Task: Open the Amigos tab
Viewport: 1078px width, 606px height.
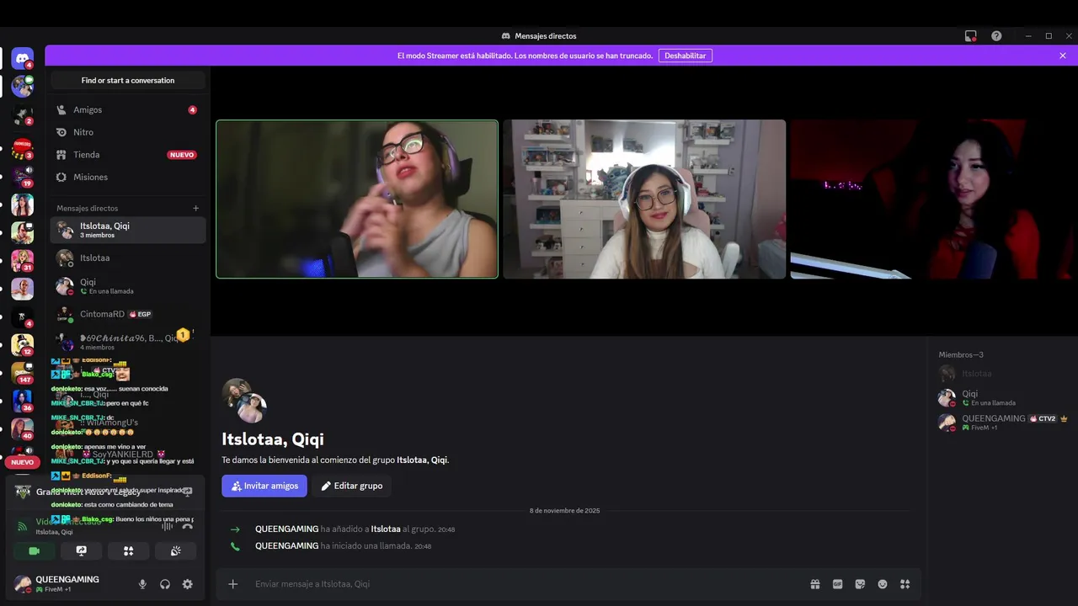Action: tap(128, 110)
